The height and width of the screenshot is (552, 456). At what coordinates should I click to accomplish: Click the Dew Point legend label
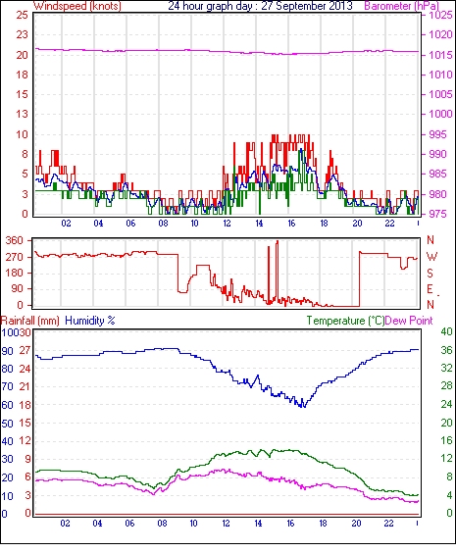pyautogui.click(x=409, y=321)
